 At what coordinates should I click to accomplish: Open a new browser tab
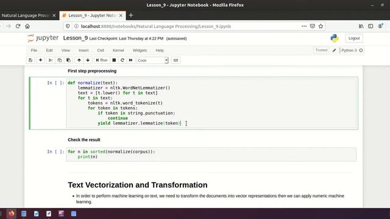pos(131,15)
